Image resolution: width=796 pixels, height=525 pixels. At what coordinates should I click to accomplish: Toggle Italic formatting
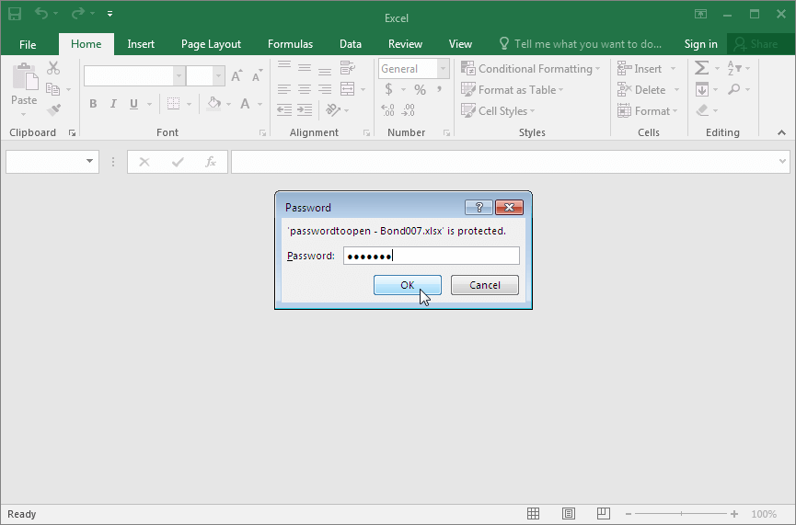[113, 104]
